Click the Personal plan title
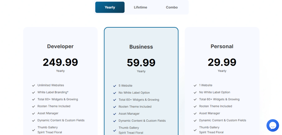282x135 pixels. point(222,46)
